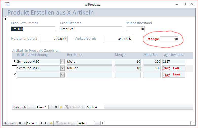The height and width of the screenshot is (128, 198).
Task: Click Lagerbestand field in Schraube M10 row
Action: pos(173,62)
